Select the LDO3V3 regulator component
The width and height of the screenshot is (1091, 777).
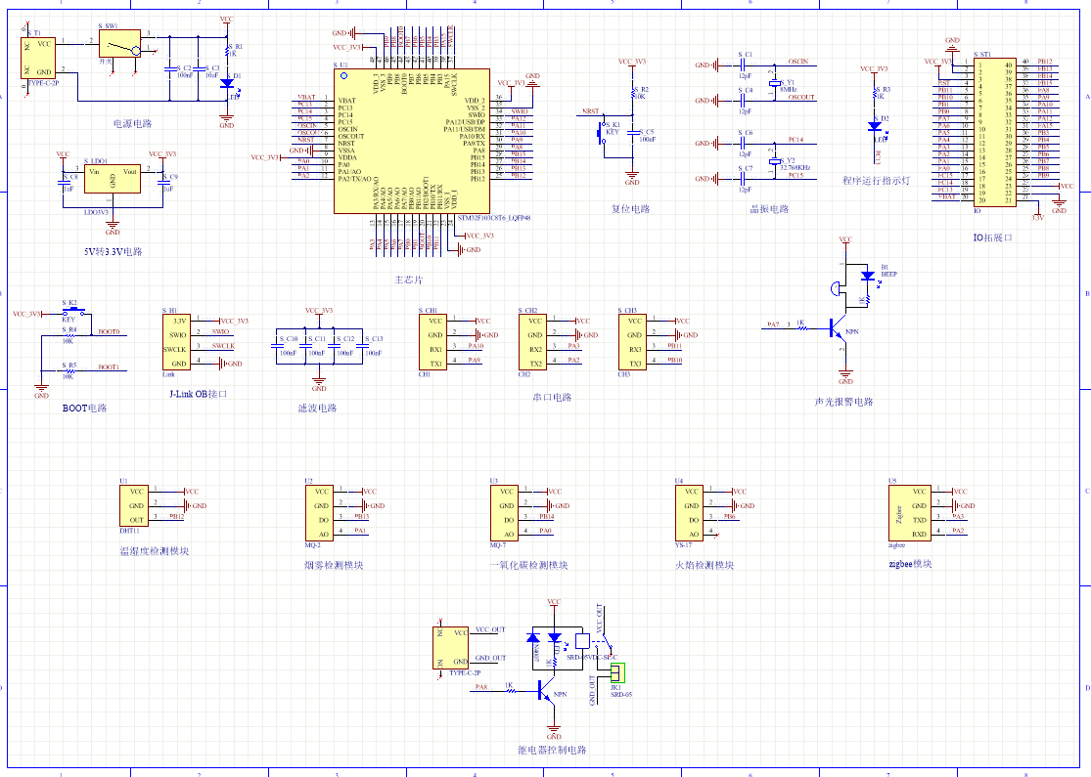(112, 179)
